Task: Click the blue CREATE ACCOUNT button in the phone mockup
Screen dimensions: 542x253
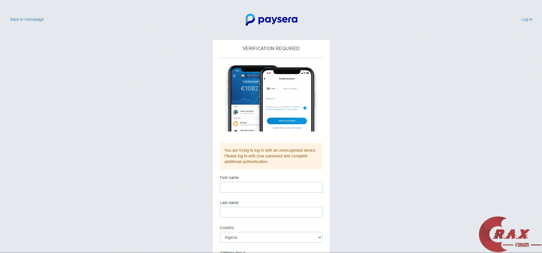Action: pyautogui.click(x=287, y=121)
